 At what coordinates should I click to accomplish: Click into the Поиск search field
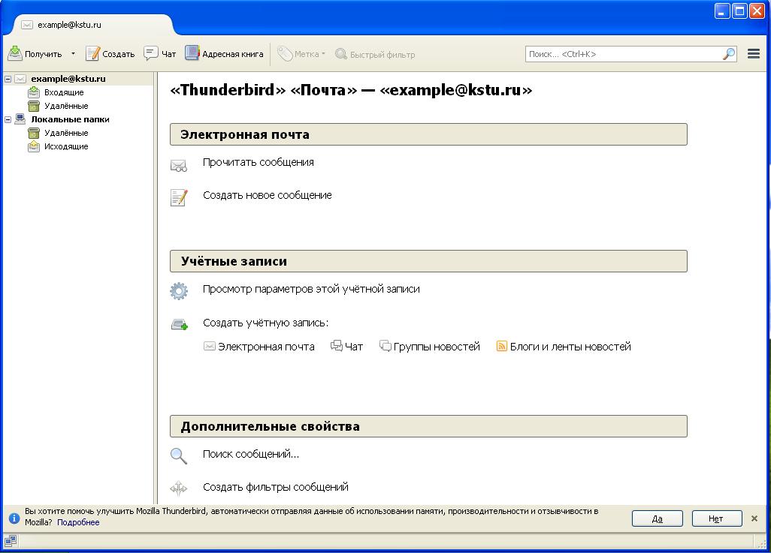[622, 54]
